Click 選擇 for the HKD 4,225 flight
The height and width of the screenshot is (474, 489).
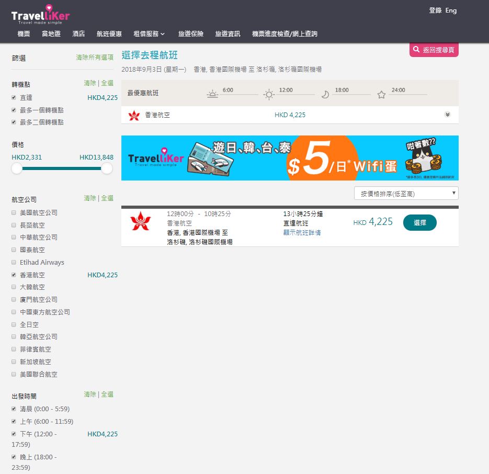coord(420,222)
